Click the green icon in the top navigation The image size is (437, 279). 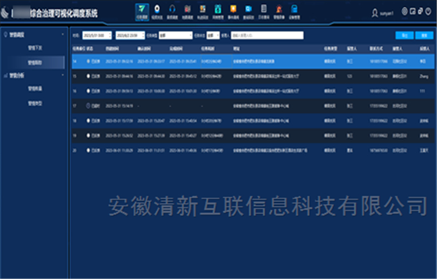click(x=218, y=10)
